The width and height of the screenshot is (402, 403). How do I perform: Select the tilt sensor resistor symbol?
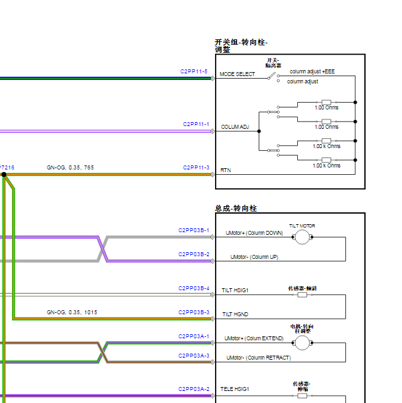303,295
